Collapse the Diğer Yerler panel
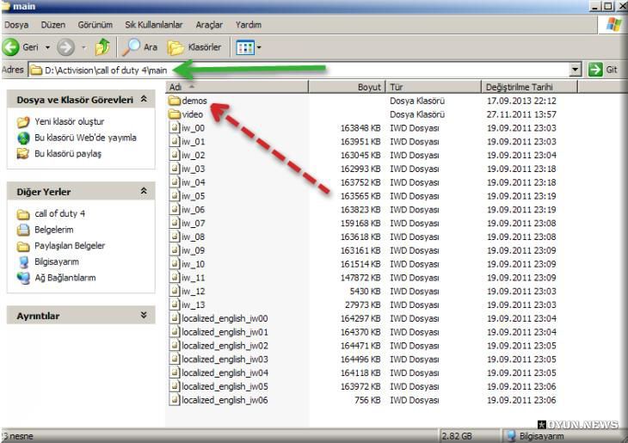628x443 pixels. 144,192
